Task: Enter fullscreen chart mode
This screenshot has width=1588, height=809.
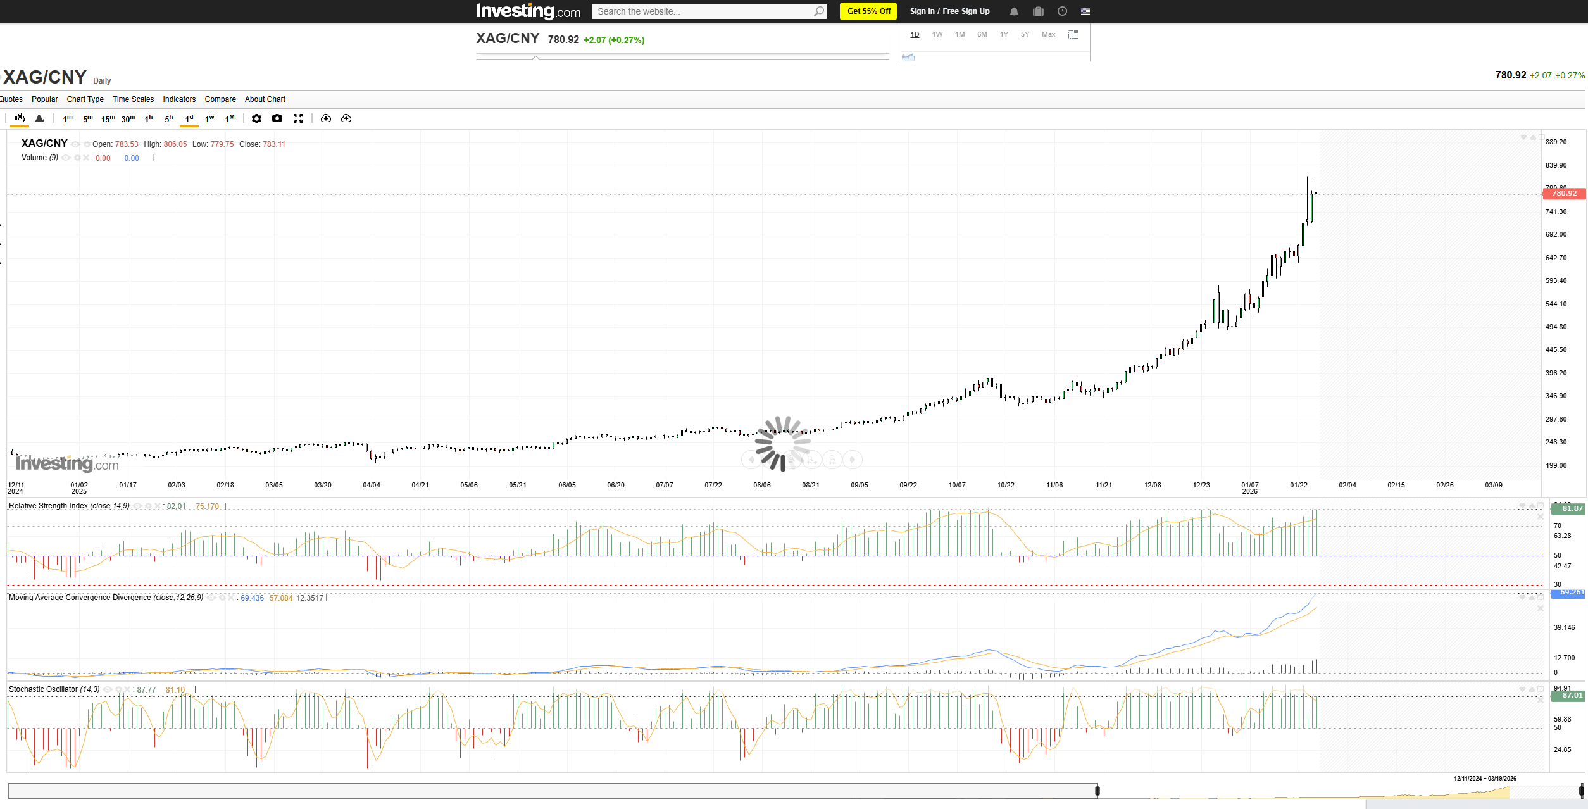Action: tap(298, 118)
